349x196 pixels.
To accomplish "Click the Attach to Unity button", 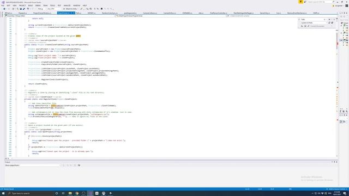I will click(x=70, y=9).
